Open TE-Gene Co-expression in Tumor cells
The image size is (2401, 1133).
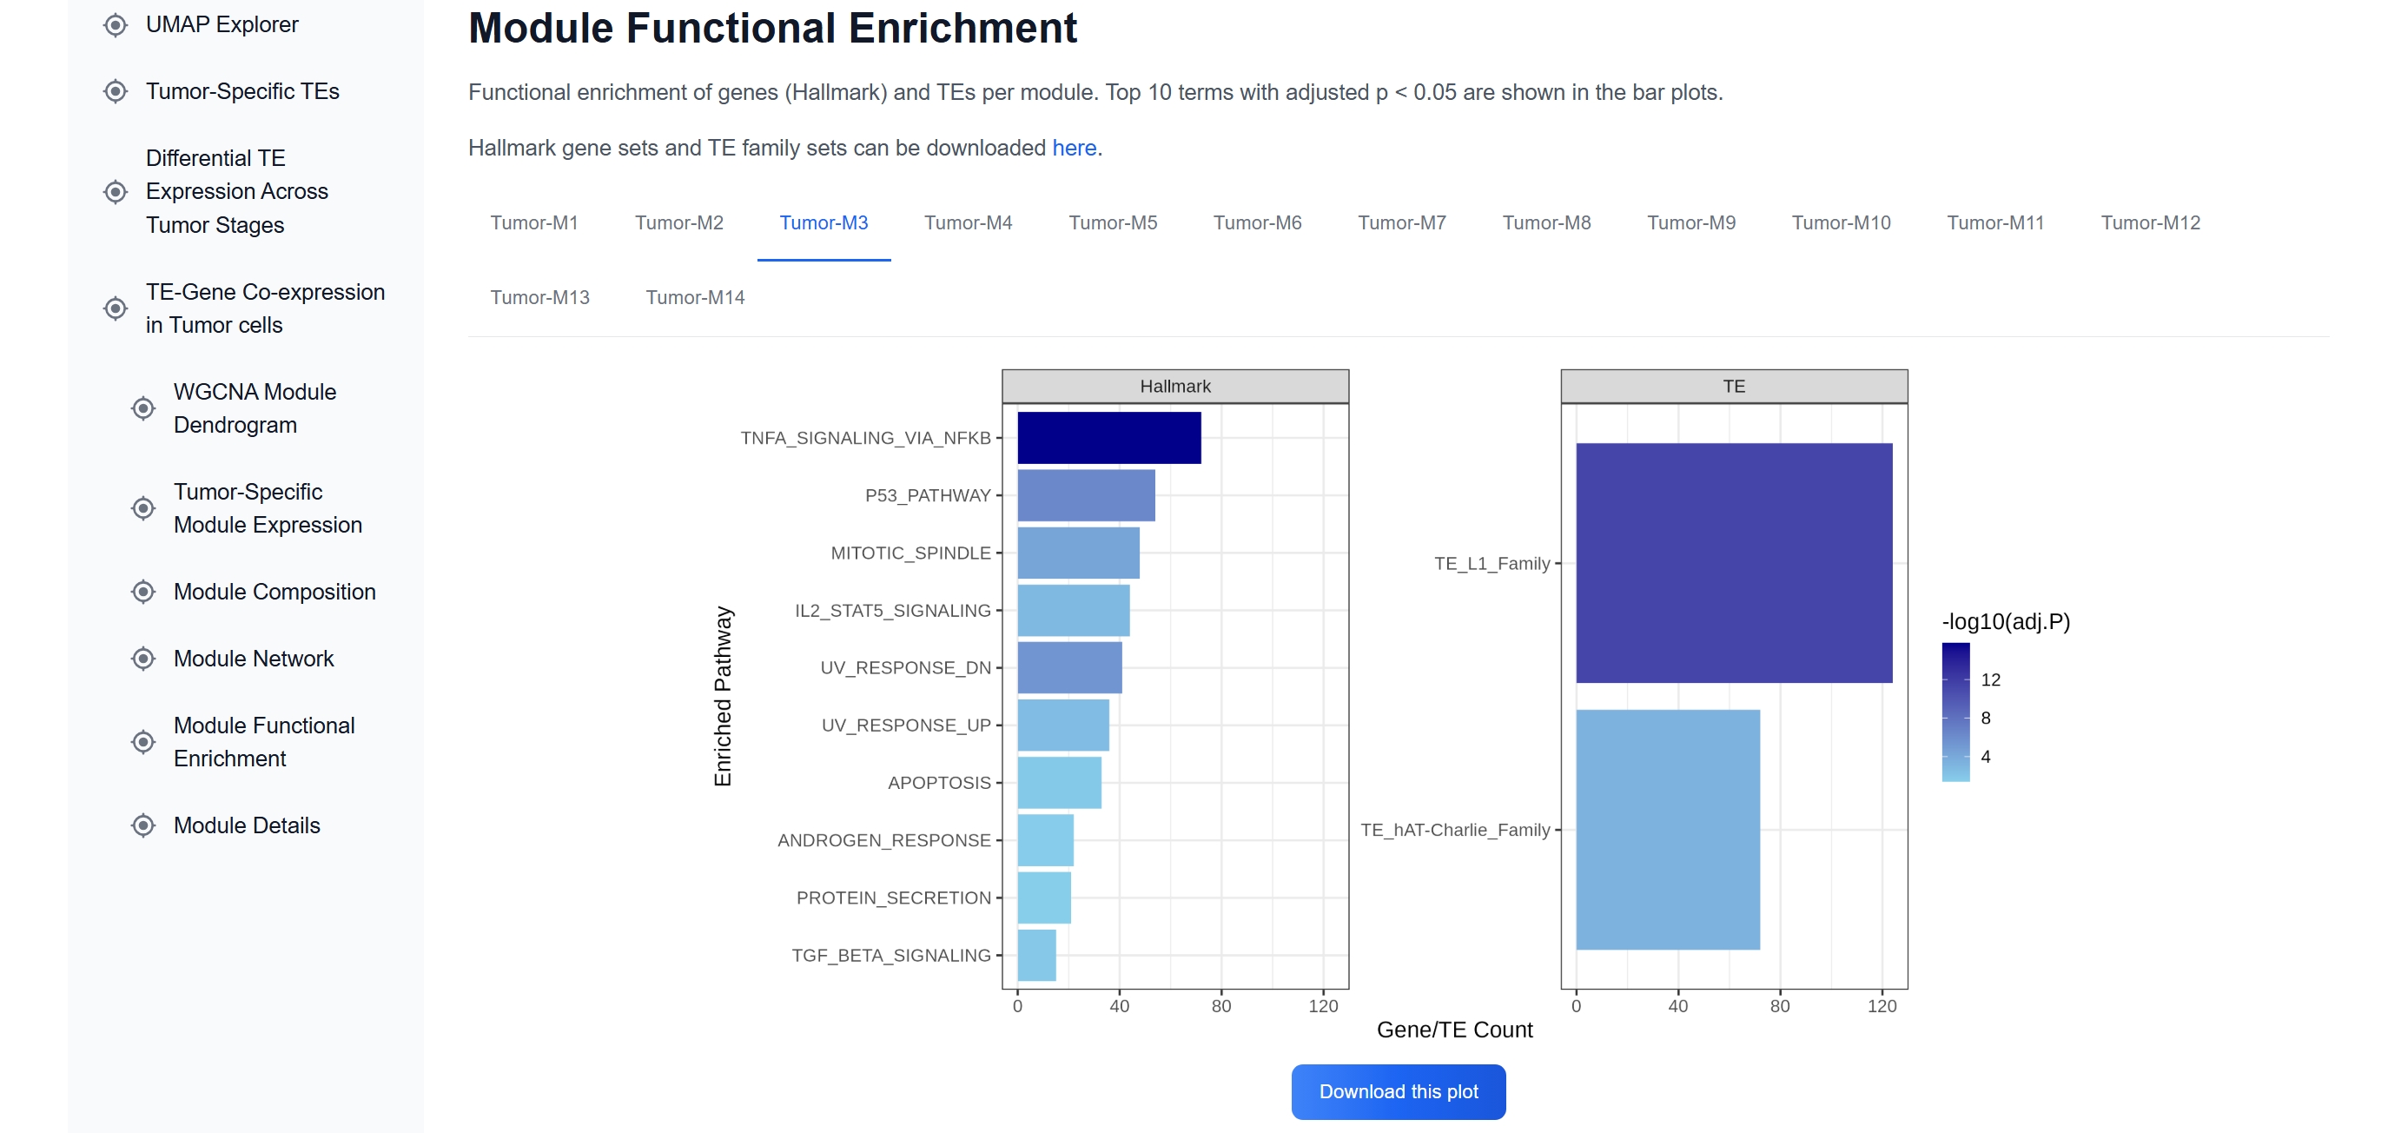tap(264, 308)
